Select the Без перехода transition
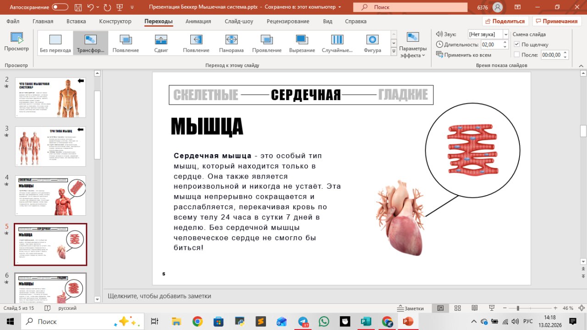Image resolution: width=587 pixels, height=330 pixels. [x=55, y=43]
